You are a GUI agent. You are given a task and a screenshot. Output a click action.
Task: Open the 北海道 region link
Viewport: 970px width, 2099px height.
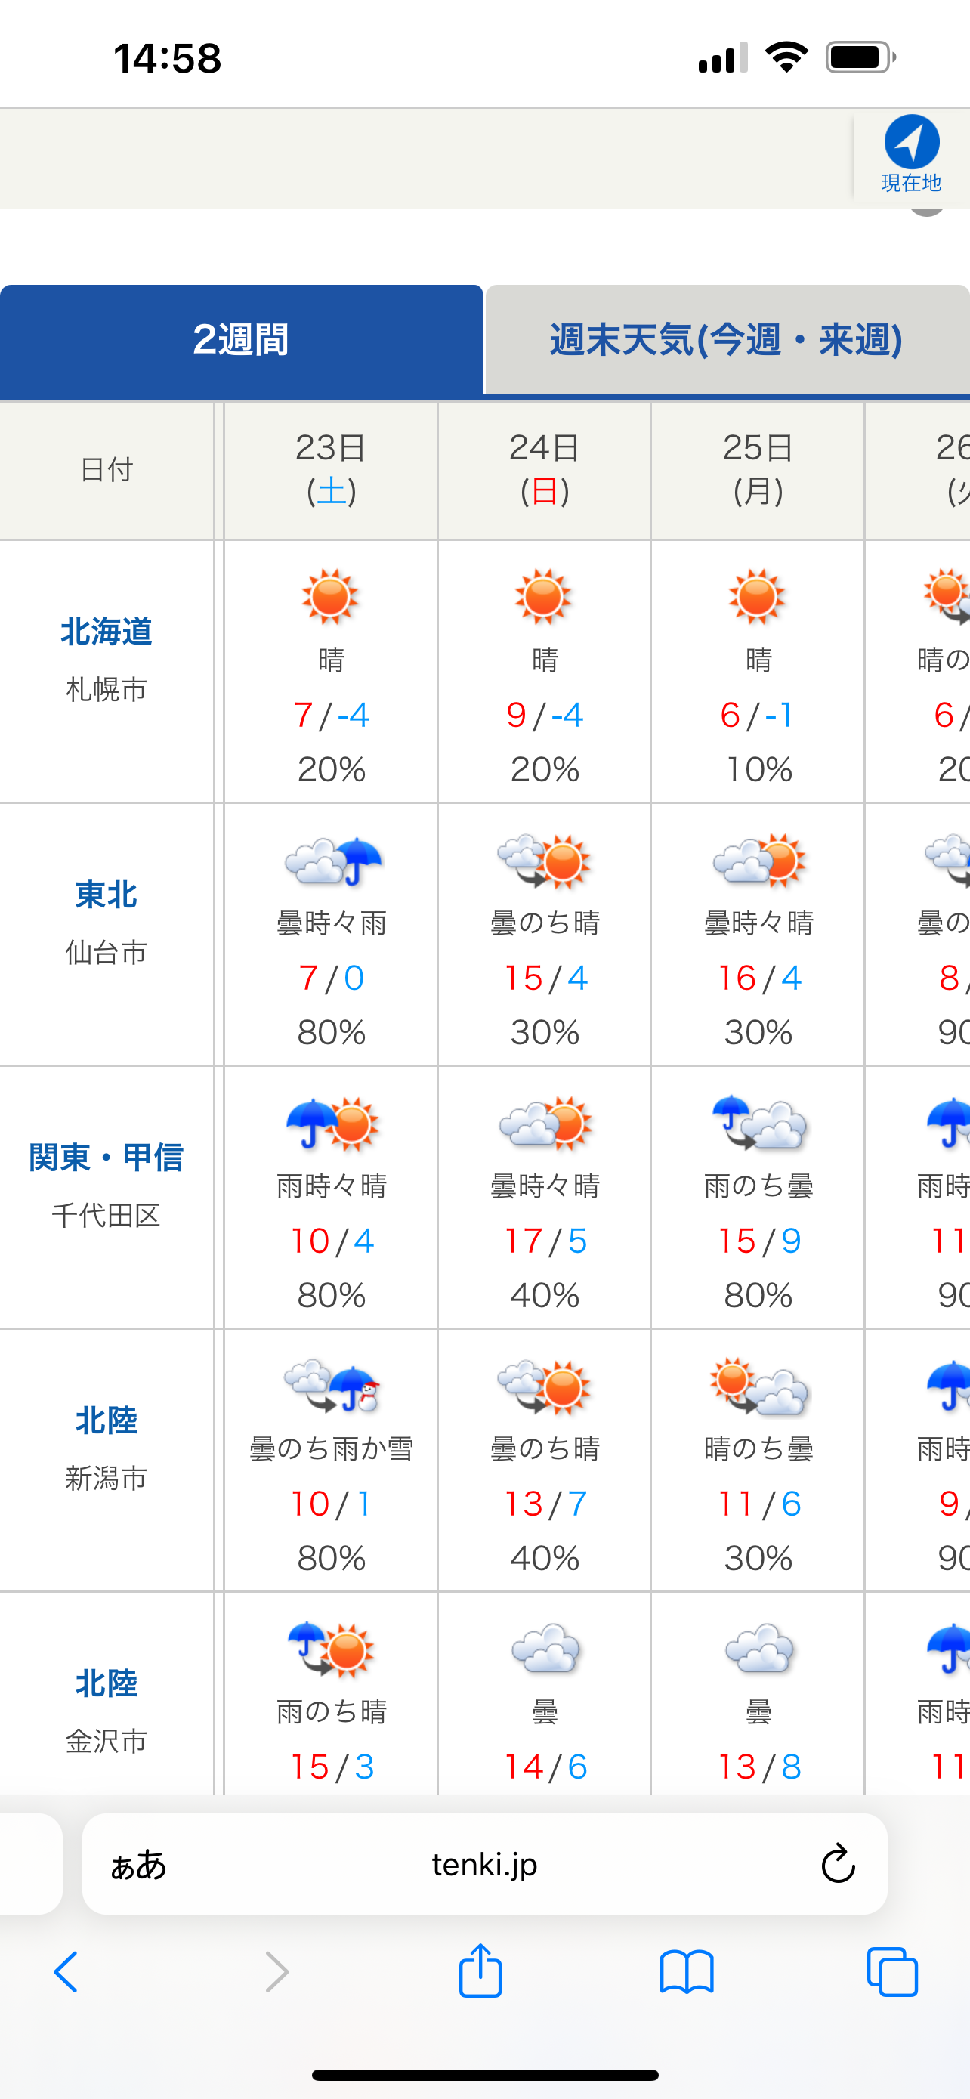click(106, 632)
